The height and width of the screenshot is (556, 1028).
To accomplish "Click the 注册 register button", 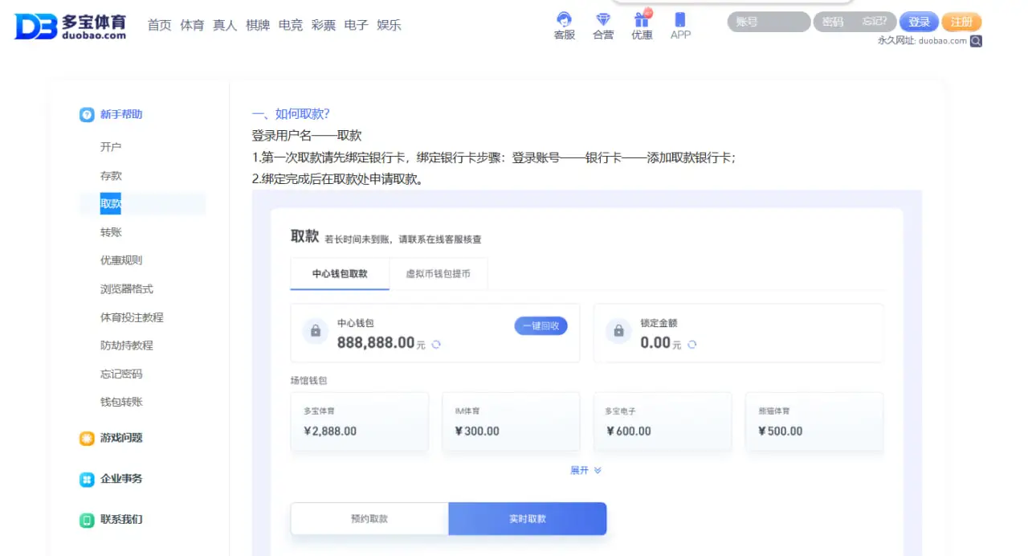I will (x=961, y=22).
